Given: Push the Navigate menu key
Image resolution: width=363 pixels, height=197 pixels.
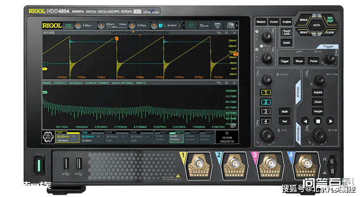Looking at the screenshot, I should pyautogui.click(x=318, y=111).
